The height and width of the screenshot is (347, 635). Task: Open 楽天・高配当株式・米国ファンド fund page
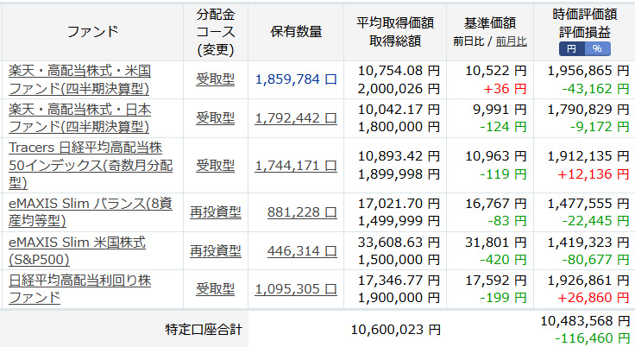pos(79,79)
